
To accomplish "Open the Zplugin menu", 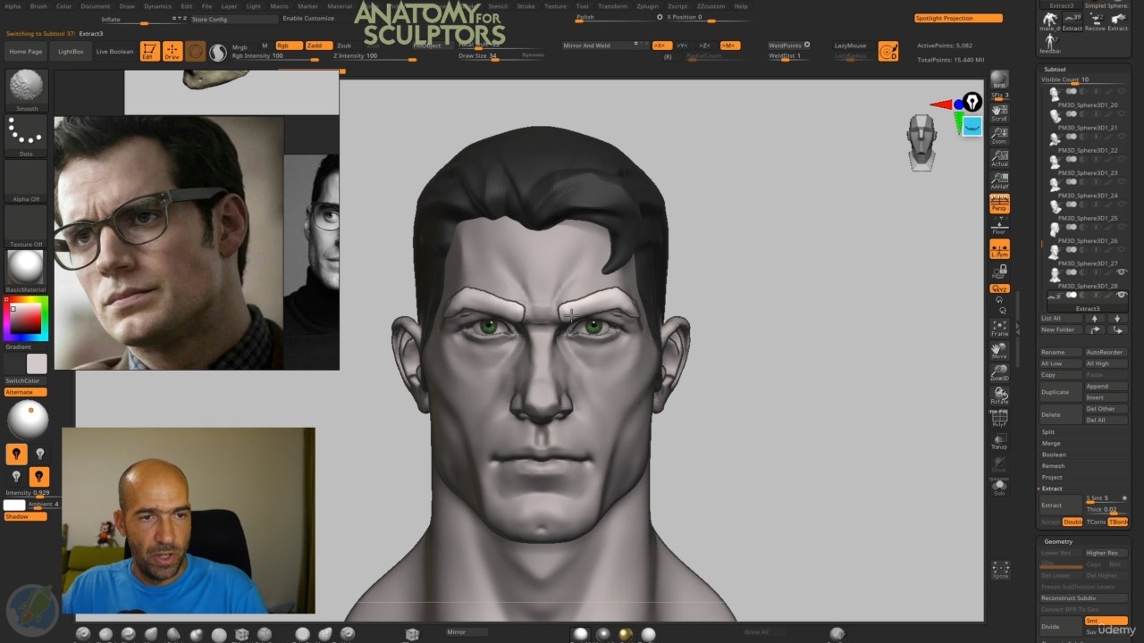I will pyautogui.click(x=647, y=6).
